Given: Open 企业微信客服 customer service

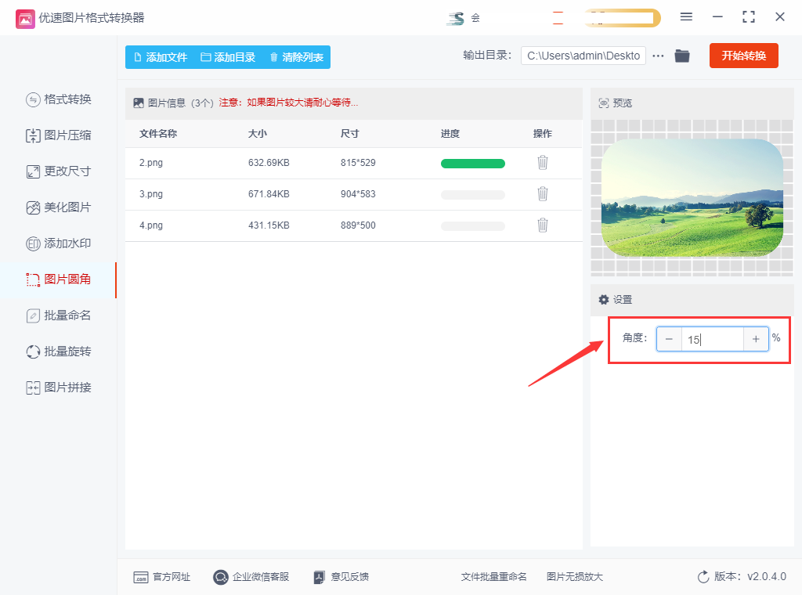Looking at the screenshot, I should [251, 577].
